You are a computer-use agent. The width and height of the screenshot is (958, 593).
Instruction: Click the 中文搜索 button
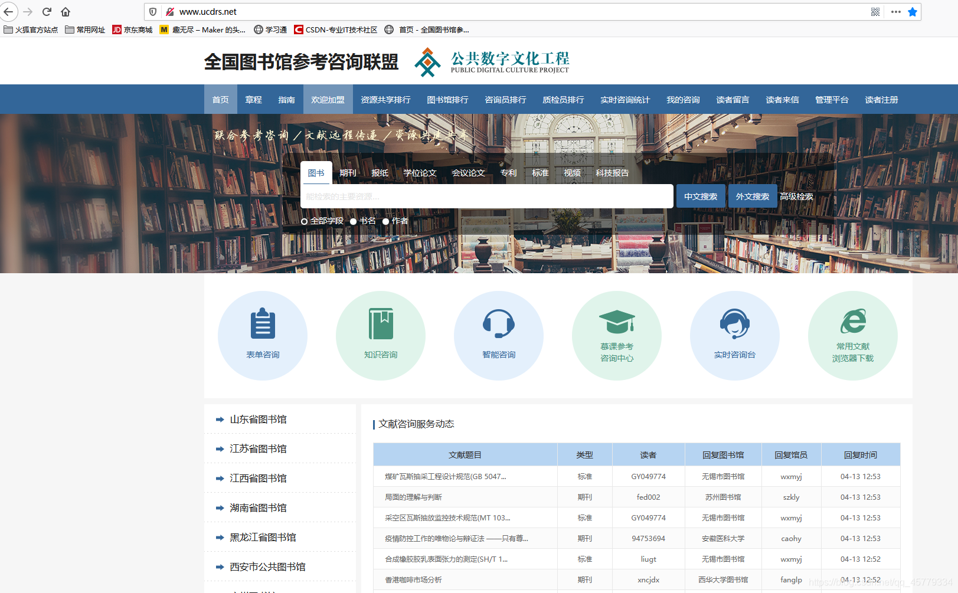click(x=701, y=196)
